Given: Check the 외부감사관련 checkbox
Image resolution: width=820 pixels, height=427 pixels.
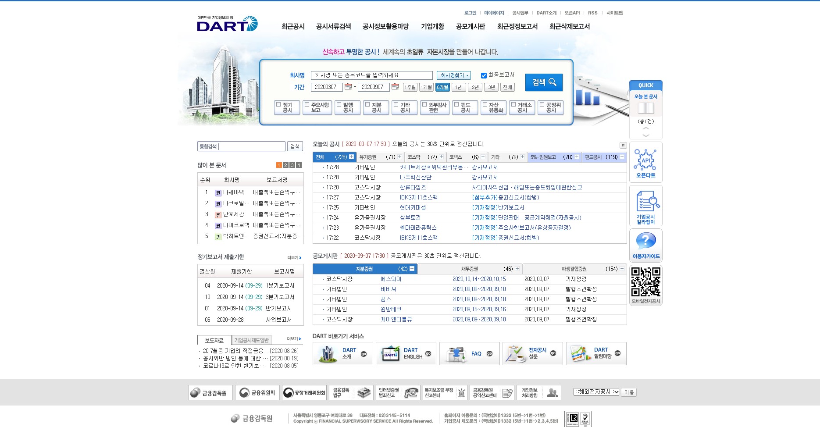Looking at the screenshot, I should [424, 104].
